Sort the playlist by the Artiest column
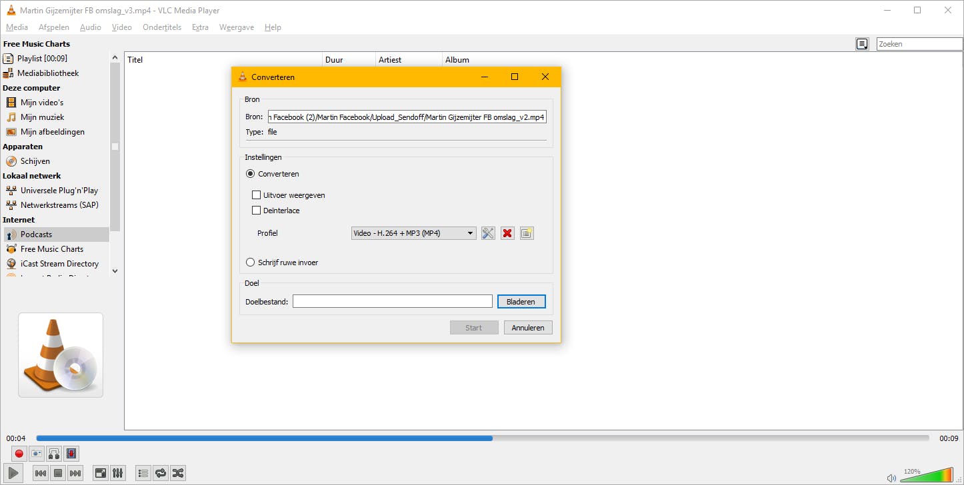Screen dimensions: 964x485 click(409, 60)
